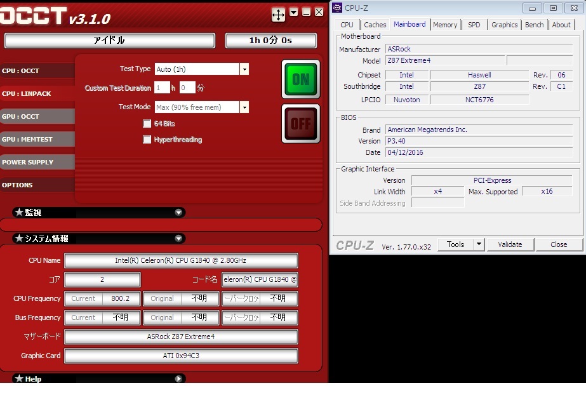The image size is (586, 400).
Task: Open the Test Mode dropdown
Action: (x=244, y=107)
